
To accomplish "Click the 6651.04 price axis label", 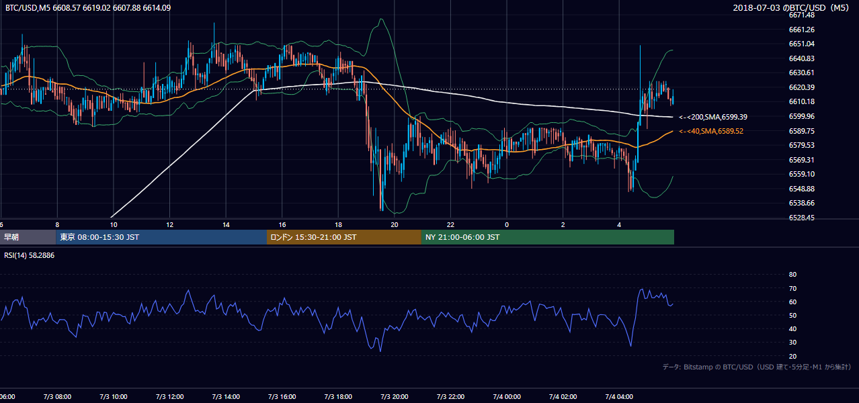I will [x=802, y=44].
